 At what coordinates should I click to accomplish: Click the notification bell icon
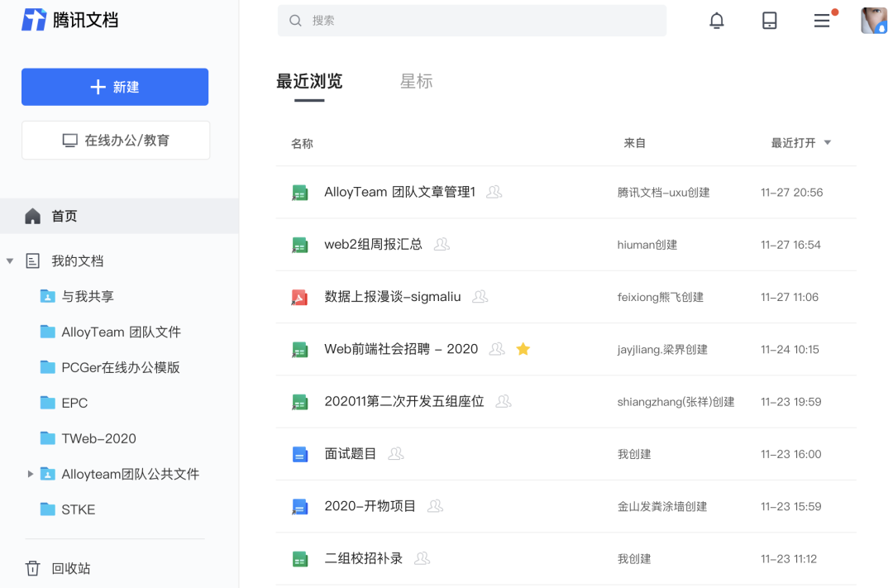(x=717, y=22)
